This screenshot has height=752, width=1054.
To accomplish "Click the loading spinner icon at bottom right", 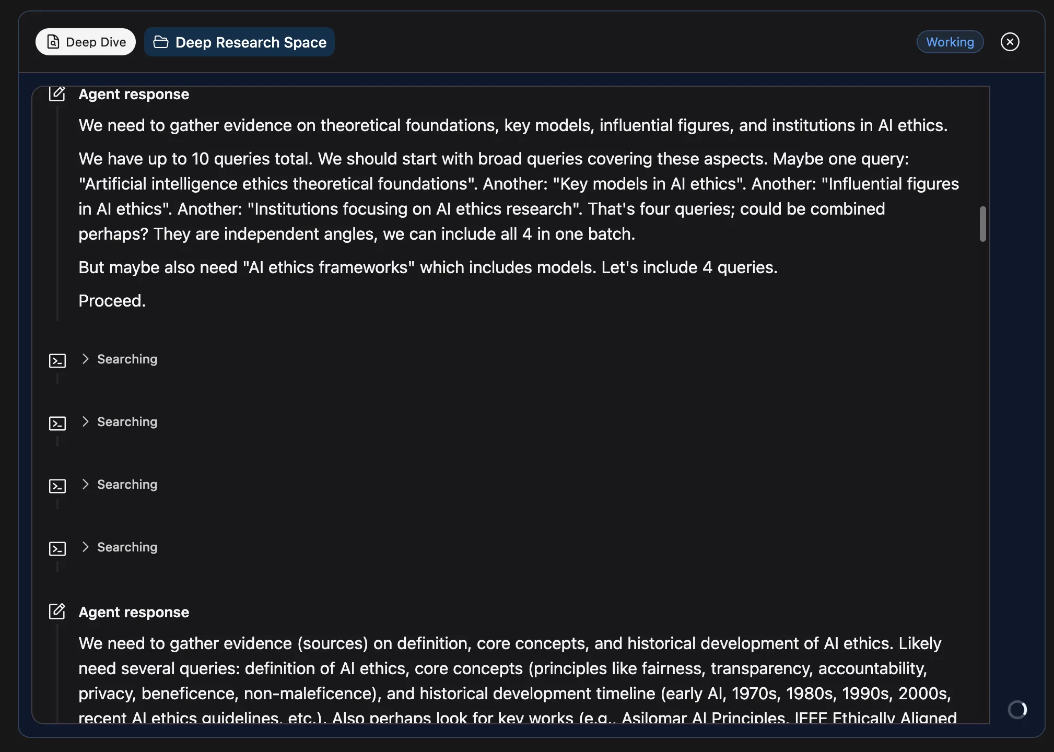I will [x=1017, y=709].
